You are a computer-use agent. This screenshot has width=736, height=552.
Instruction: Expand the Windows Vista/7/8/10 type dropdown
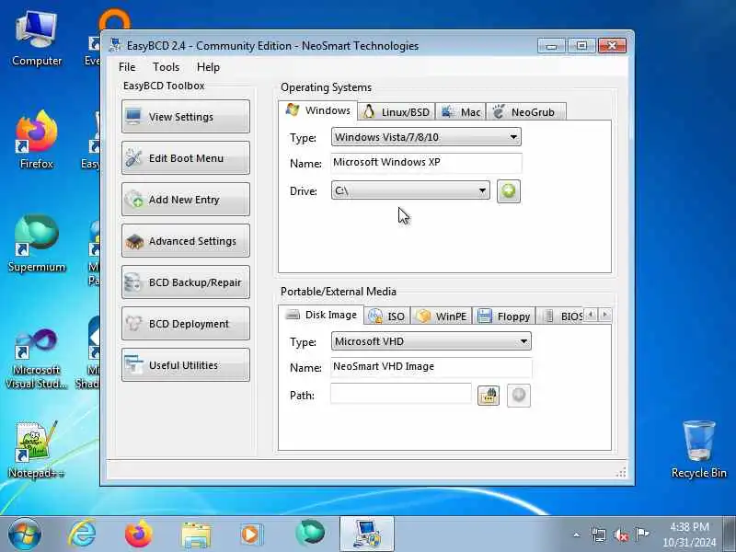click(x=426, y=137)
